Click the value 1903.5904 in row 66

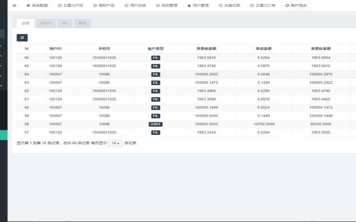click(x=321, y=58)
